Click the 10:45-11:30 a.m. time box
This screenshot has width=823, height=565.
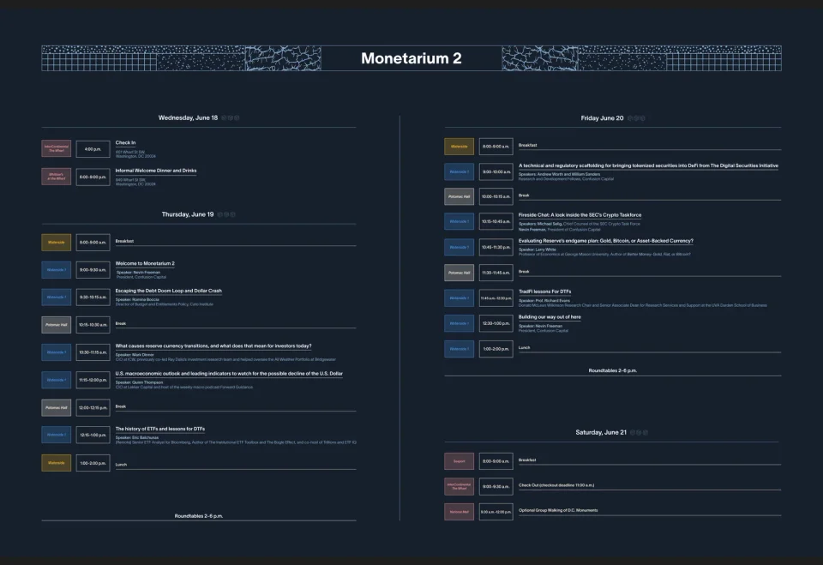496,247
